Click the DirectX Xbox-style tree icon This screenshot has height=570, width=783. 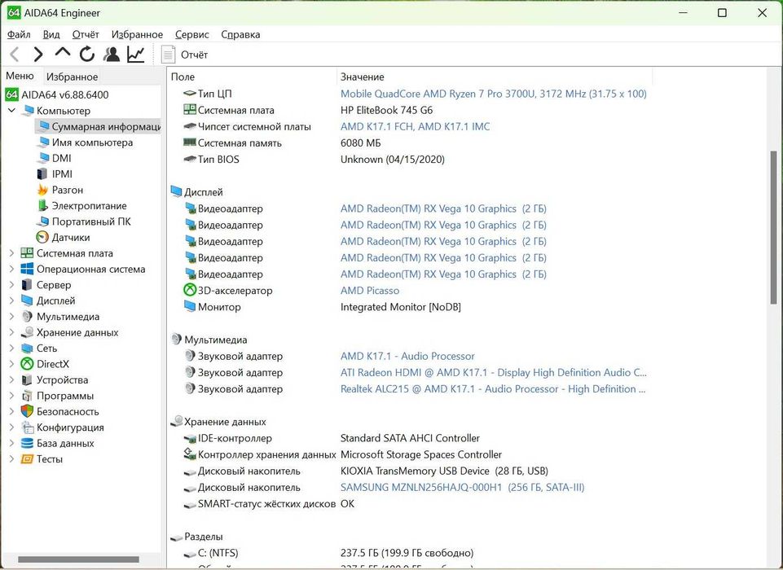click(x=27, y=364)
